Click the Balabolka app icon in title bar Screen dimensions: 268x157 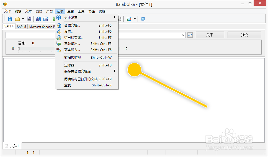point(5,4)
